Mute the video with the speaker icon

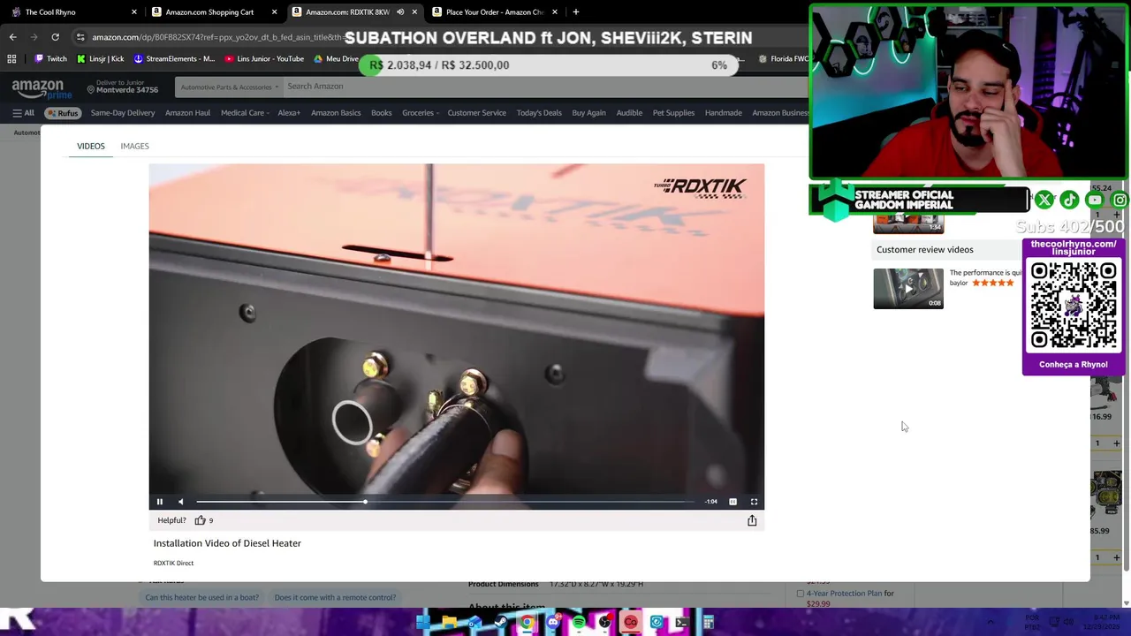[x=180, y=502]
